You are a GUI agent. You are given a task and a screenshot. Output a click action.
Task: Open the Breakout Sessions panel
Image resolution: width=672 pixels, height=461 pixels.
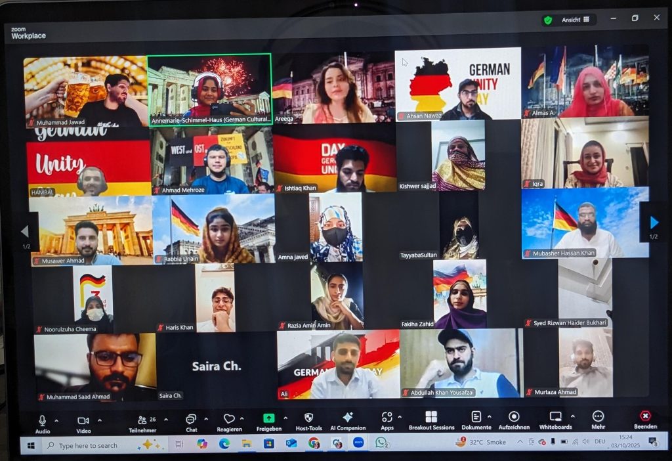431,418
